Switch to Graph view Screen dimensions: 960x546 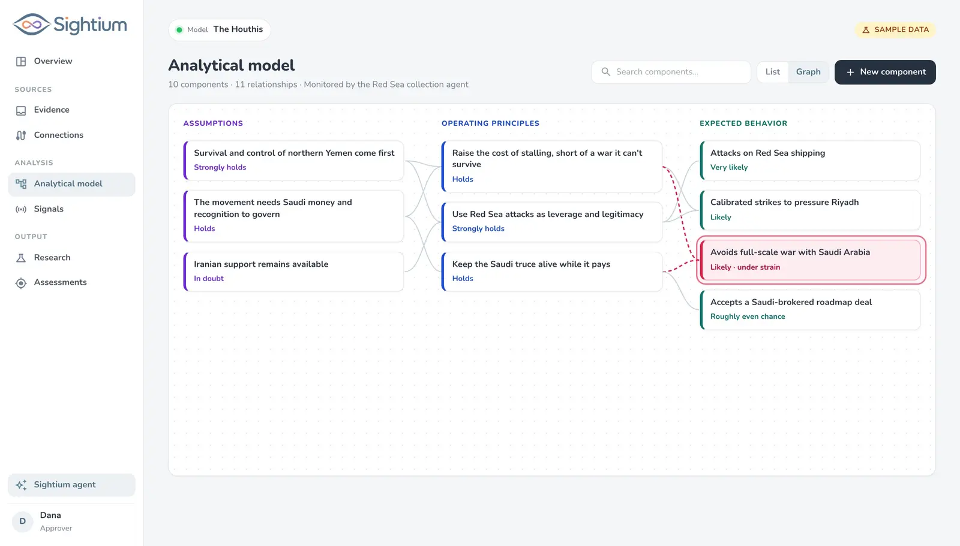808,72
